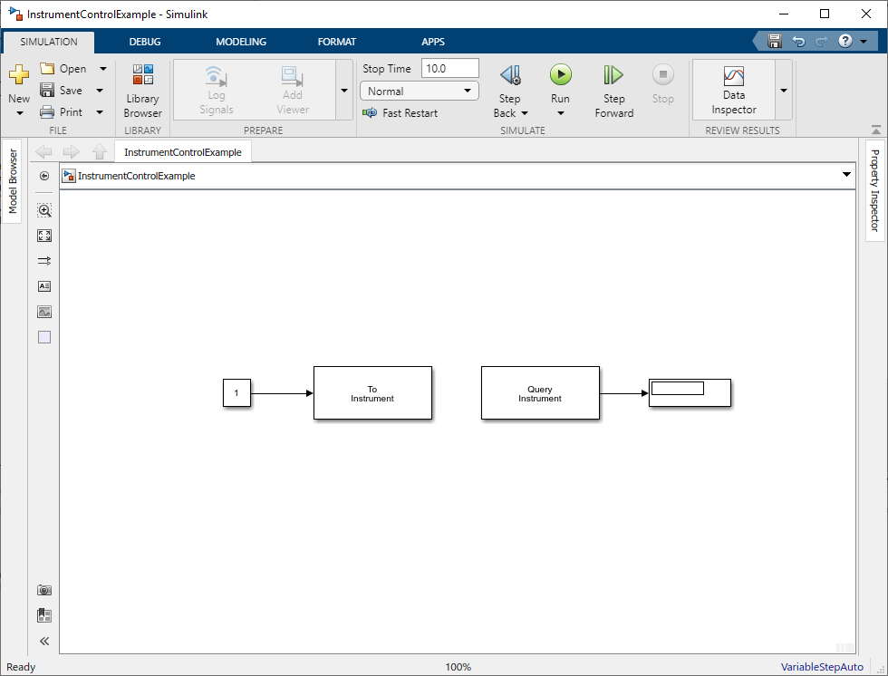Select the Constant block labeled 1
Screen dimensions: 888x676
(236, 393)
